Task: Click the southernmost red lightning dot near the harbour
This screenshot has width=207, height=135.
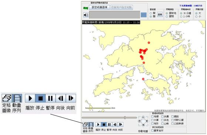Action: click(x=143, y=79)
